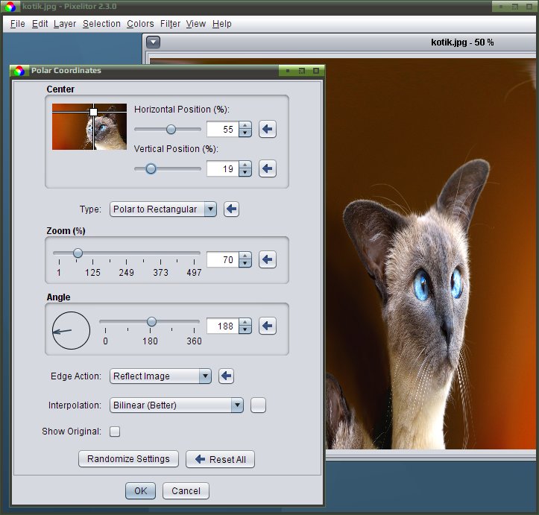Decrease Zoom spinner down arrow
The width and height of the screenshot is (539, 515).
[245, 263]
